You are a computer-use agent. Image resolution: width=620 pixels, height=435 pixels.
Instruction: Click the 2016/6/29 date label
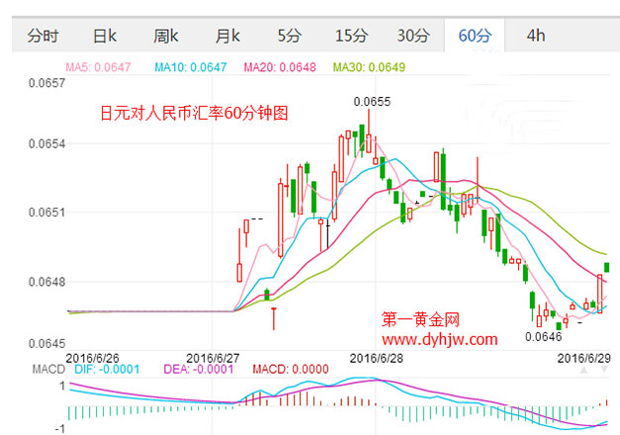[x=584, y=358]
